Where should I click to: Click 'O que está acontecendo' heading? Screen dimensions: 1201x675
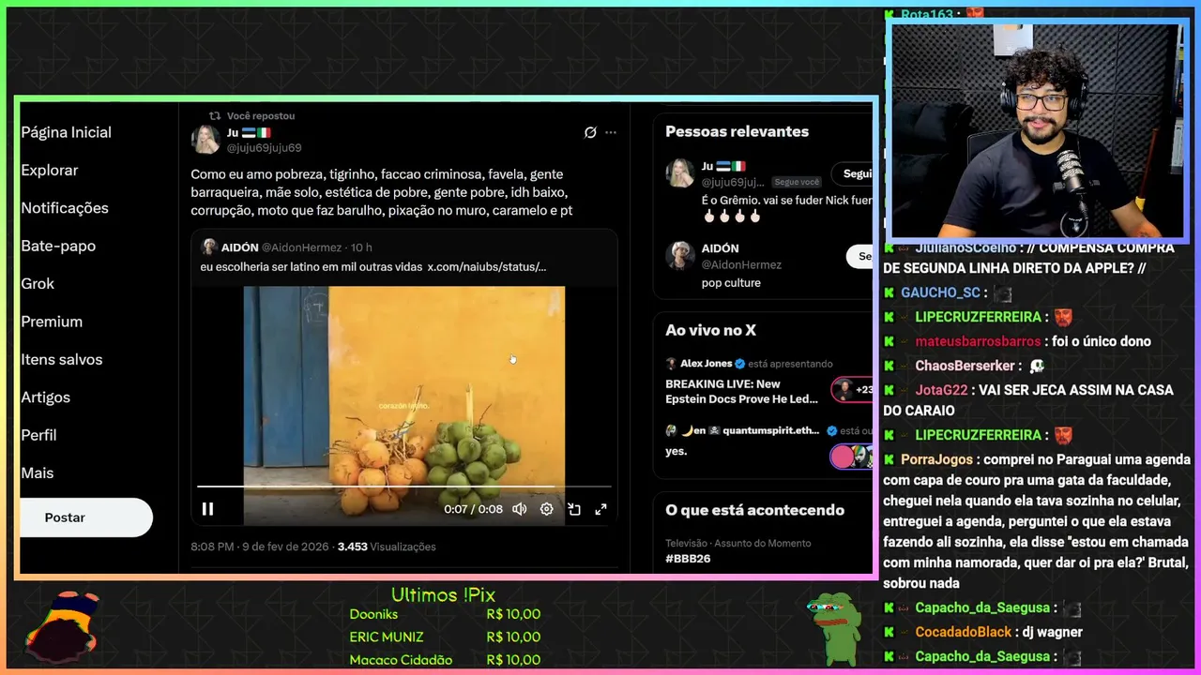pyautogui.click(x=754, y=510)
